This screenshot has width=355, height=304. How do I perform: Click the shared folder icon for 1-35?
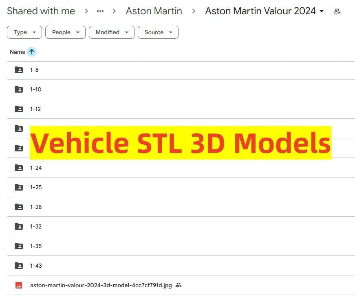19,246
